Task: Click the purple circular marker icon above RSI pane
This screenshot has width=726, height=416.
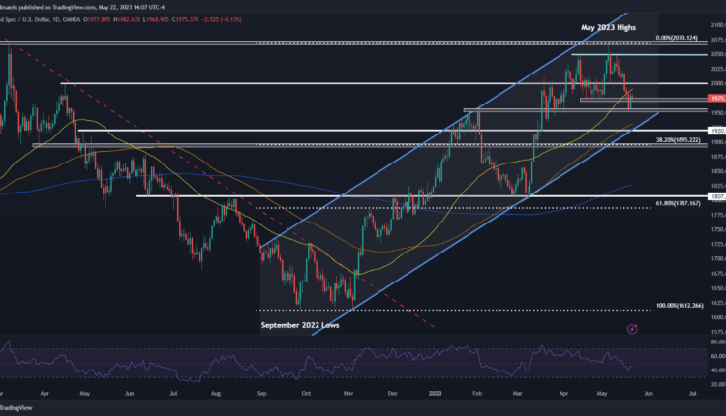Action: [x=632, y=329]
